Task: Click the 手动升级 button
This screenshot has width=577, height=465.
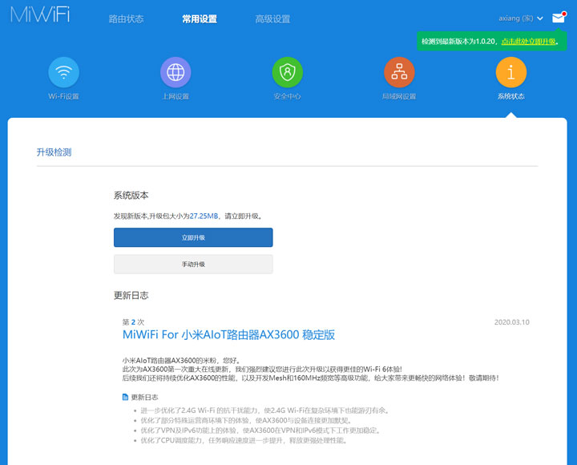Action: [x=193, y=264]
